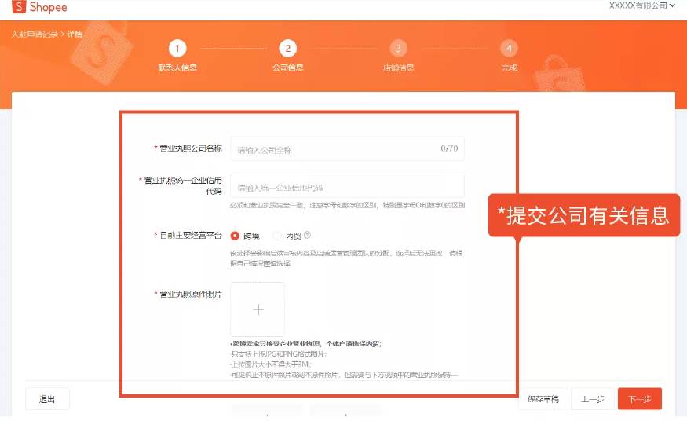Viewport: 687px width, 425px height.
Task: Go back with the 上一步 button
Action: coord(592,399)
